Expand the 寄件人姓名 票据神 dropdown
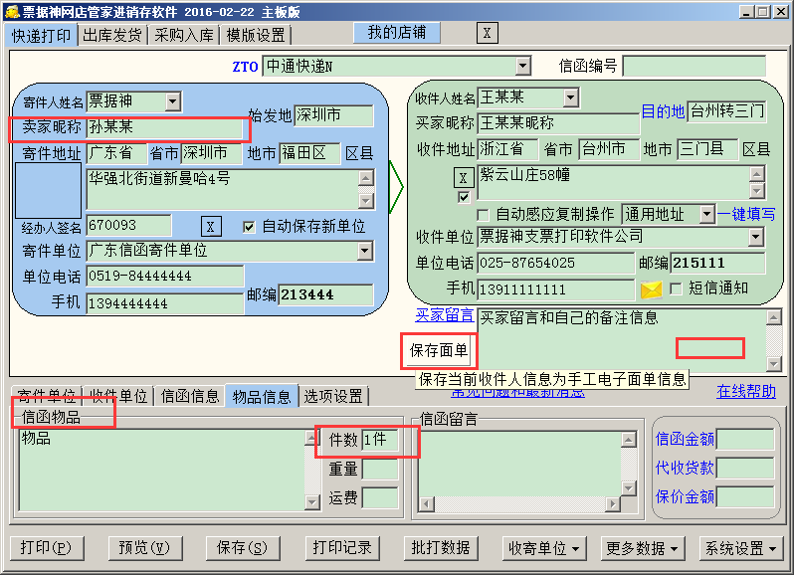The width and height of the screenshot is (794, 575). 173,101
